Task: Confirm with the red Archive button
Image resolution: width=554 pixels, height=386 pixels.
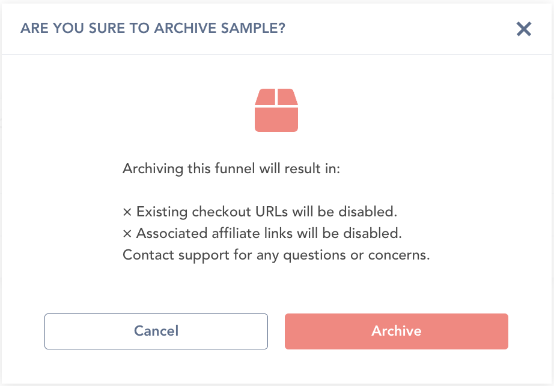Action: [397, 331]
